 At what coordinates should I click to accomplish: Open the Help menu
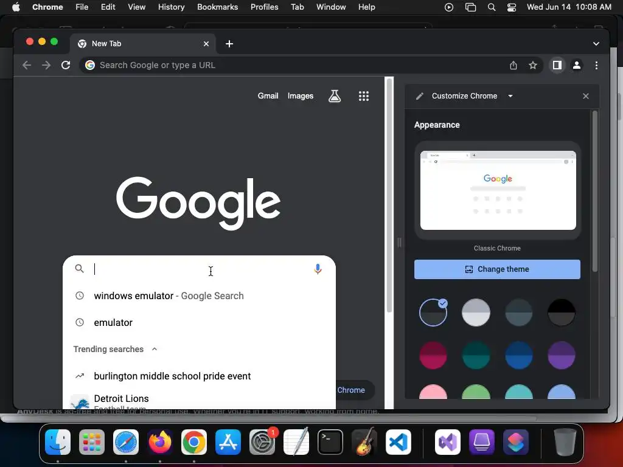pos(366,7)
